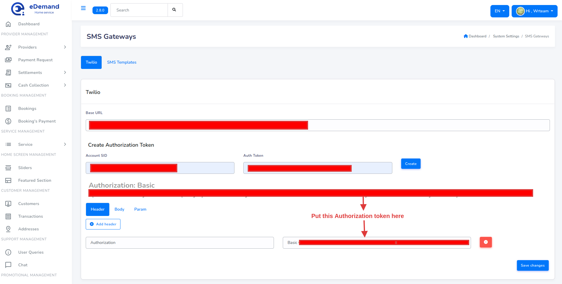Expand the Settlements submenu chevron
The width and height of the screenshot is (562, 284).
[x=65, y=72]
